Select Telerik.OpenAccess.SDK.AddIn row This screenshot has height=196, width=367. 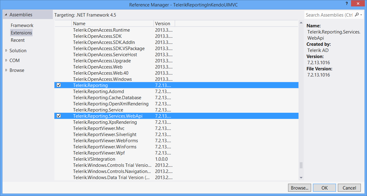(176, 42)
